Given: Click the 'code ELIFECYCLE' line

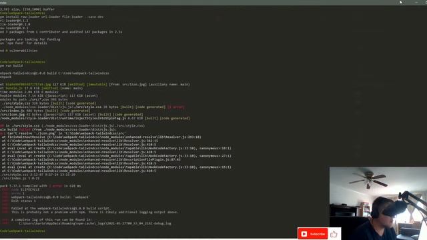Looking at the screenshot, I should [25, 189].
